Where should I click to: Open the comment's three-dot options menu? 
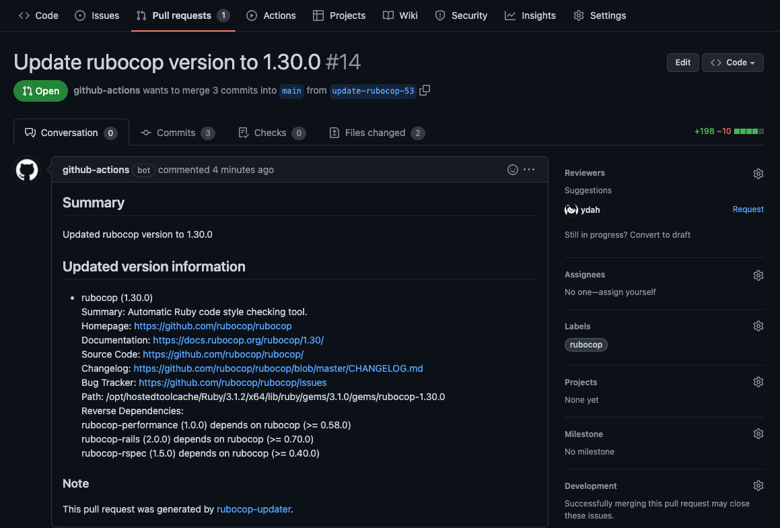[529, 170]
